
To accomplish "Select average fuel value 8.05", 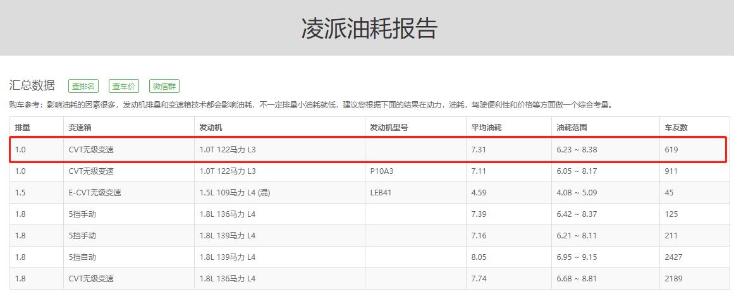I will coord(479,257).
